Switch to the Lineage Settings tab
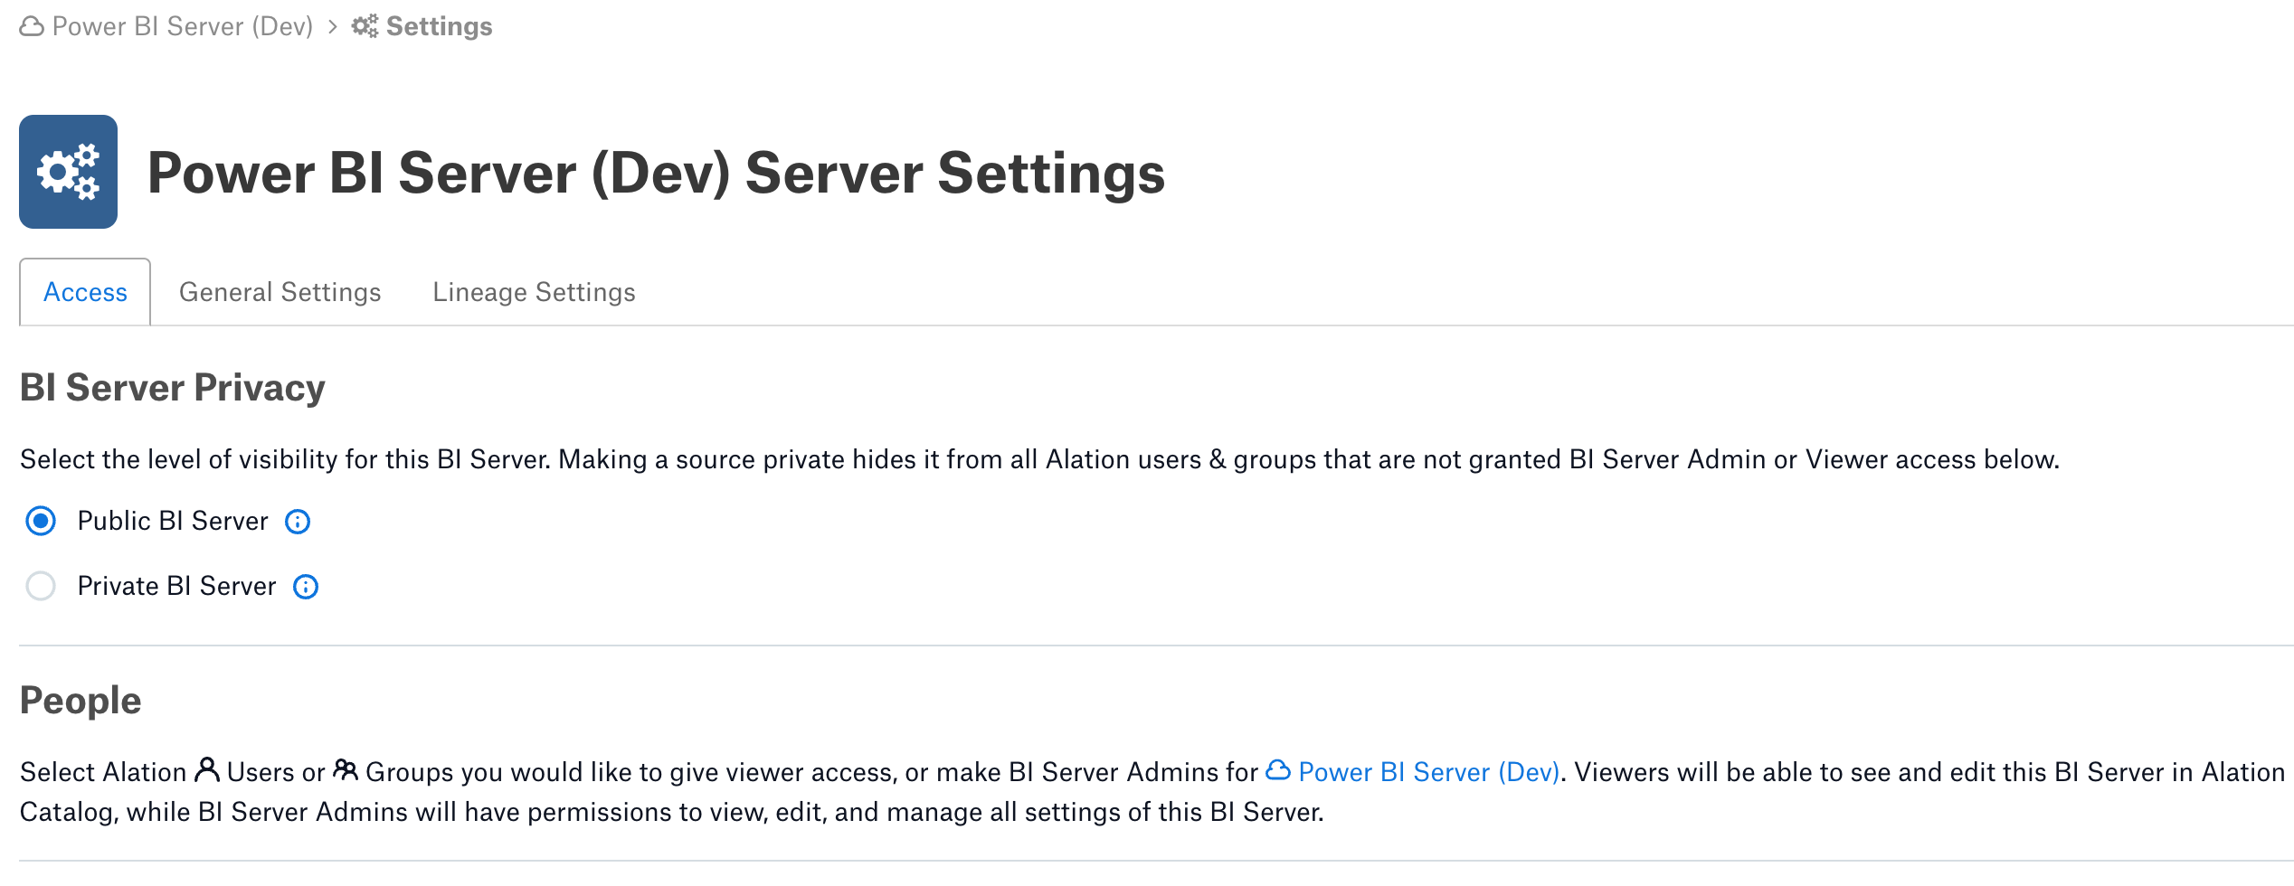2294x886 pixels. [x=534, y=292]
